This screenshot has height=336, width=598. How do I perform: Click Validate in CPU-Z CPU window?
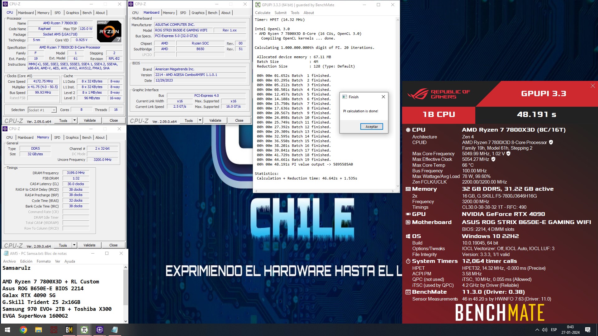90,120
